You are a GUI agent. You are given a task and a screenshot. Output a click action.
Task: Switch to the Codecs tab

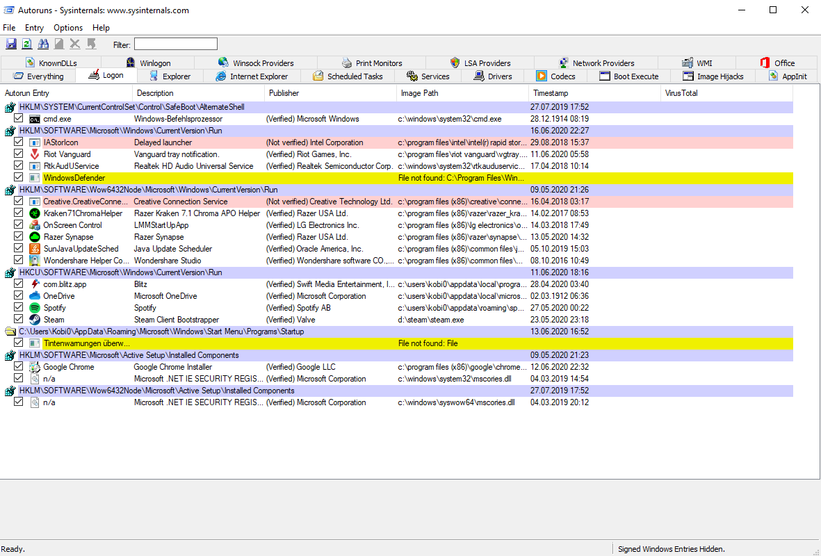click(x=555, y=76)
